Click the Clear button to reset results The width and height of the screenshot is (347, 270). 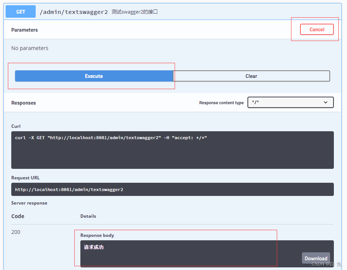pos(251,76)
